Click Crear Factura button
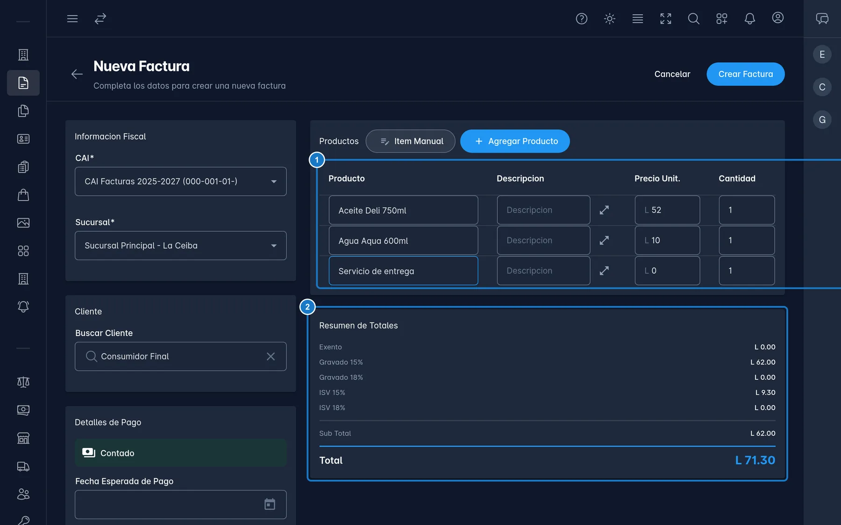The image size is (841, 525). pos(746,74)
